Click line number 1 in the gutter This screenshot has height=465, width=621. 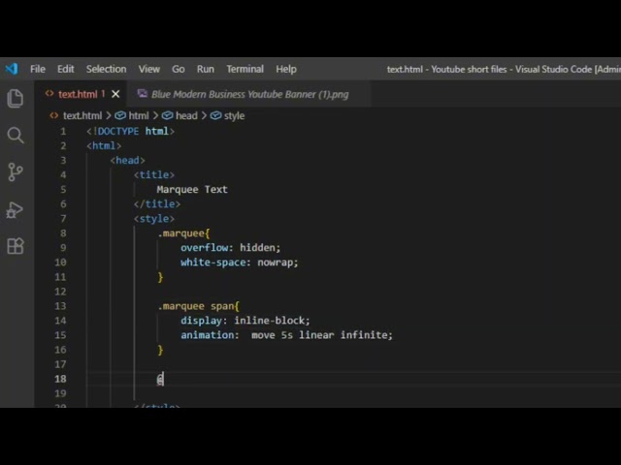coord(63,132)
